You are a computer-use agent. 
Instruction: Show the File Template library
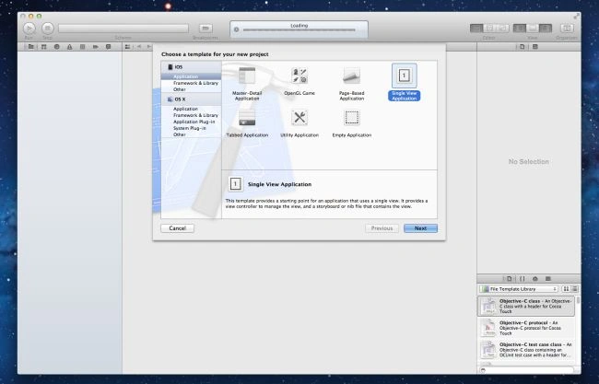point(510,279)
